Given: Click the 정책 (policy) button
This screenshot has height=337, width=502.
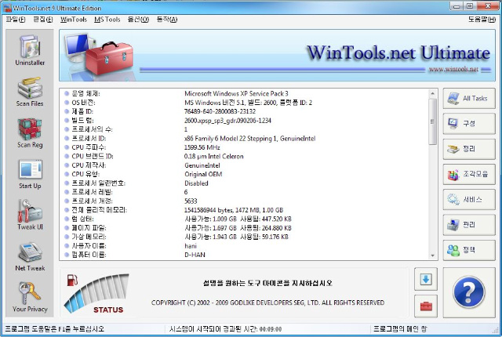Looking at the screenshot, I should click(469, 250).
